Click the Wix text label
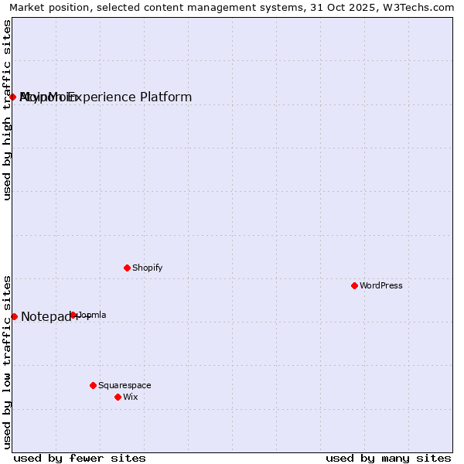464x464 pixels. tap(130, 397)
